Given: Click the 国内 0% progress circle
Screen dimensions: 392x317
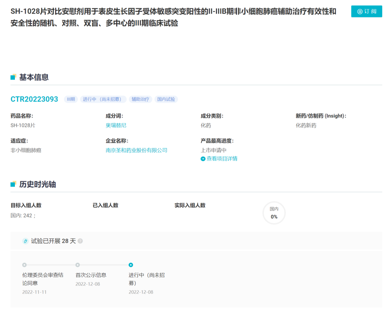Looking at the screenshot, I should click(274, 213).
